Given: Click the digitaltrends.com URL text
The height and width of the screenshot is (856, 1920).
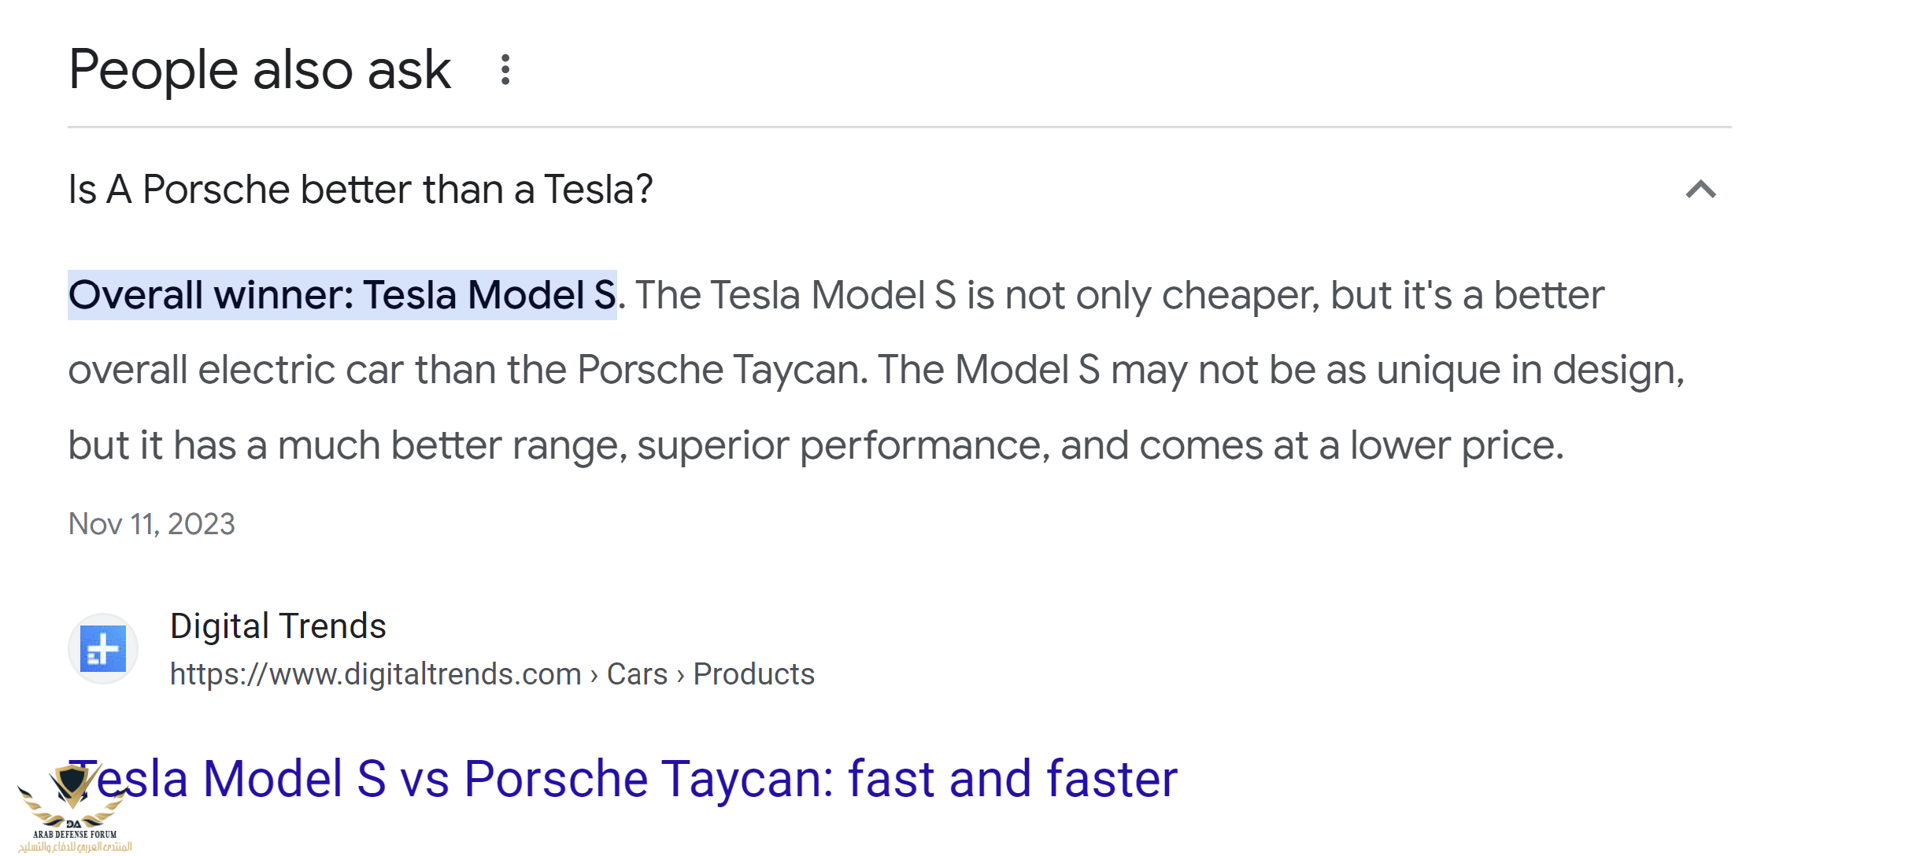Looking at the screenshot, I should coord(375,674).
